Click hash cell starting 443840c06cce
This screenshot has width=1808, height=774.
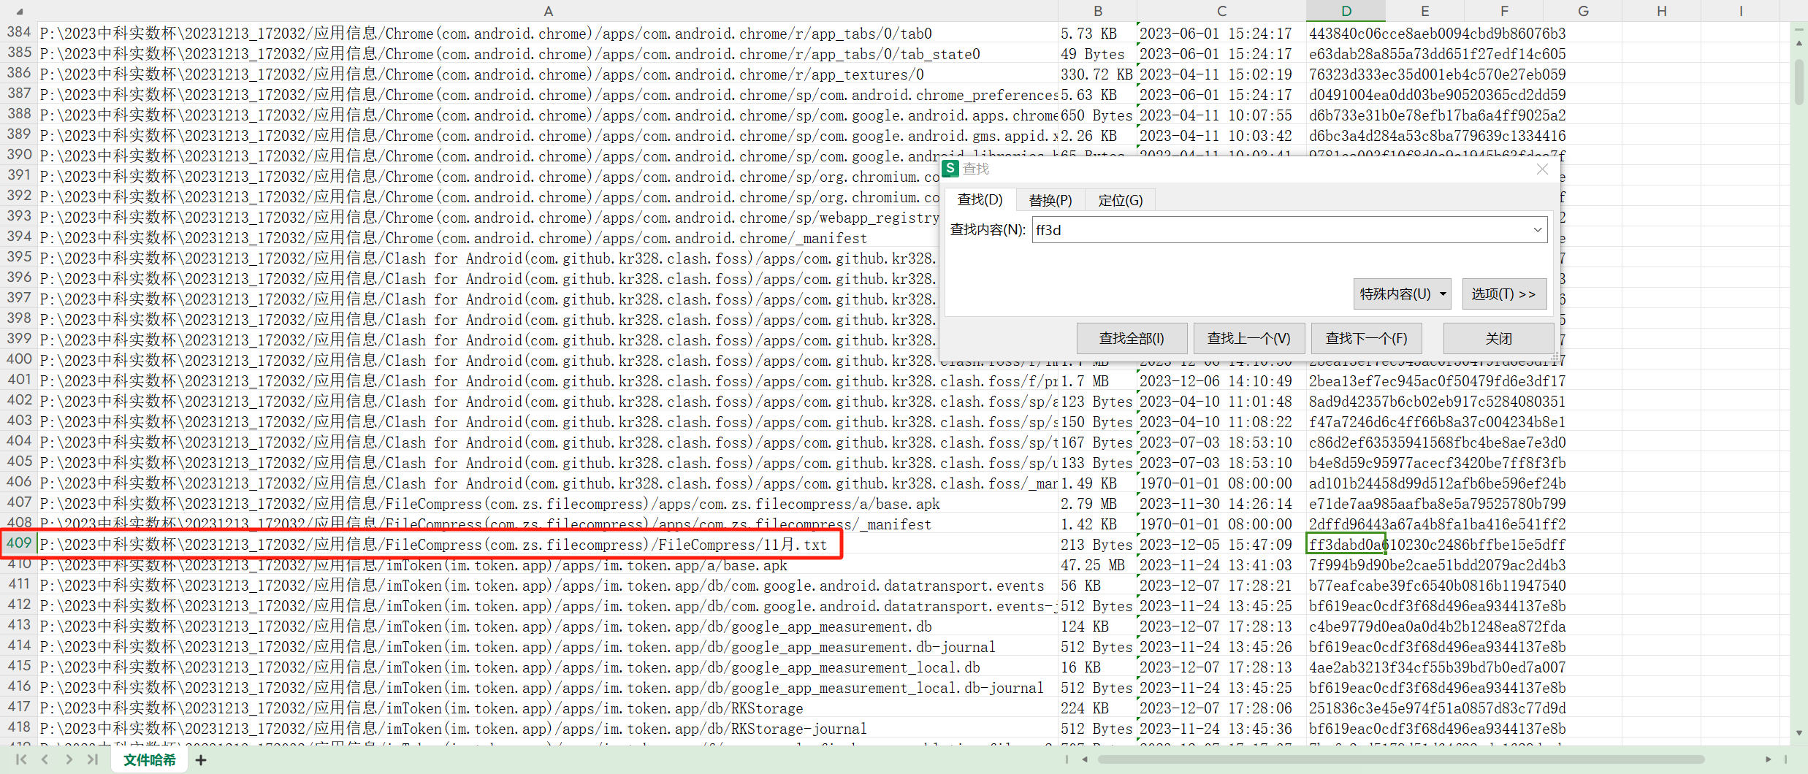click(x=1346, y=34)
